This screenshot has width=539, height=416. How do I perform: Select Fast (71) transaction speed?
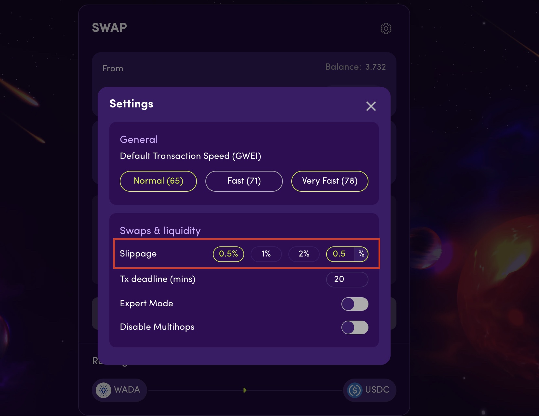click(x=244, y=181)
